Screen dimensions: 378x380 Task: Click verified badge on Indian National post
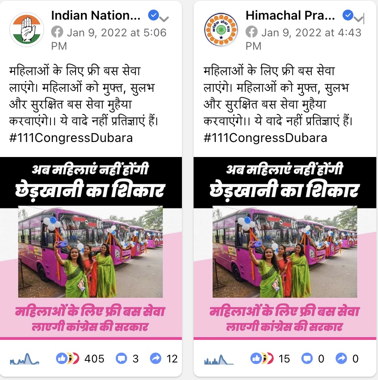[x=153, y=15]
